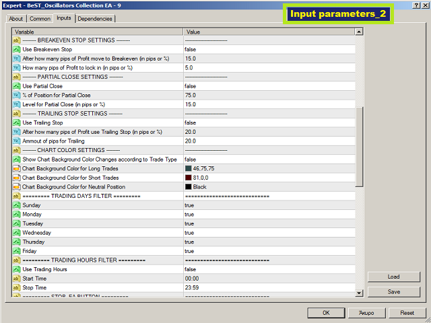Click the boolean icon beside Thursday
Viewport: 431px width, 323px height.
pyautogui.click(x=17, y=242)
